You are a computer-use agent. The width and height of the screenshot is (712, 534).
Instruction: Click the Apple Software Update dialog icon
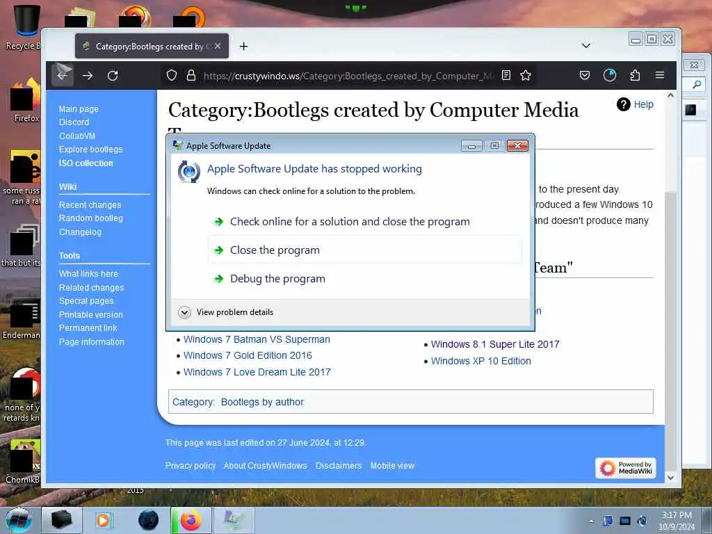(189, 172)
